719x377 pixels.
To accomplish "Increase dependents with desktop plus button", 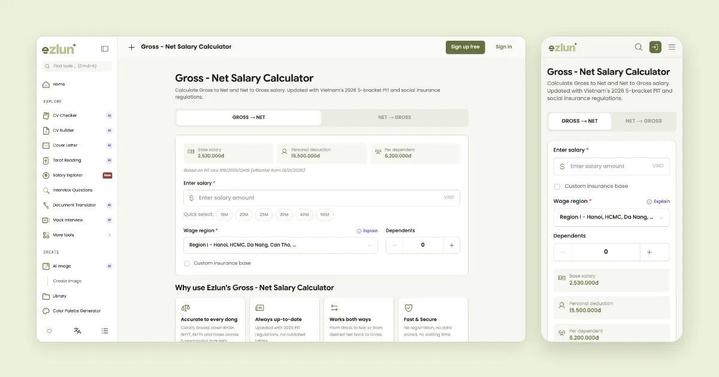I will [452, 245].
